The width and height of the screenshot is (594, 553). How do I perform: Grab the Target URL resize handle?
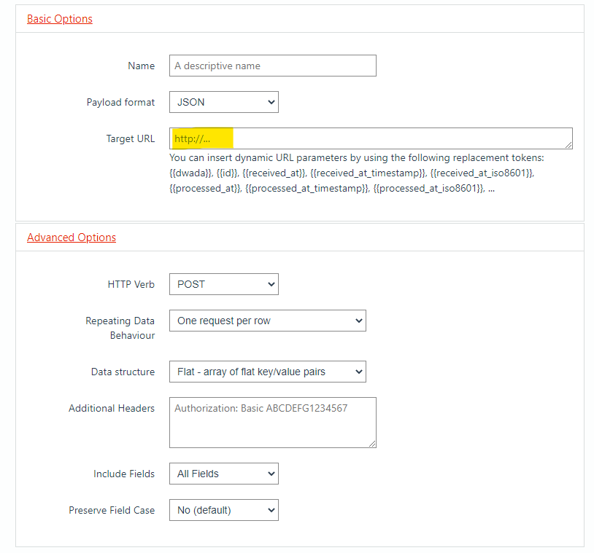(x=568, y=145)
